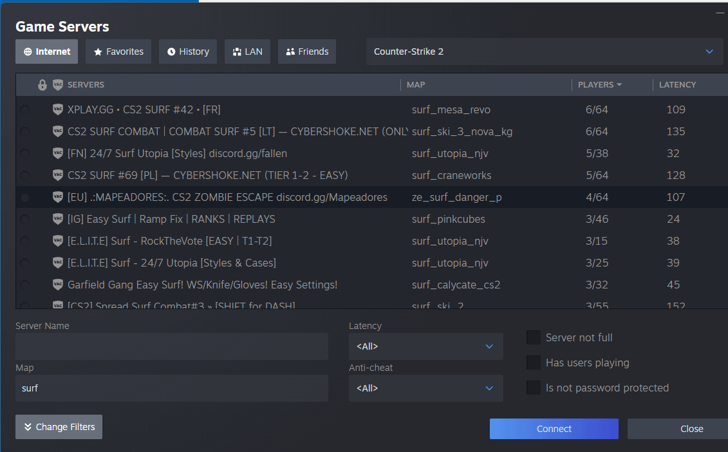728x452 pixels.
Task: Click VAC icon on MAPEADORES Zombie Escape row
Action: (57, 197)
